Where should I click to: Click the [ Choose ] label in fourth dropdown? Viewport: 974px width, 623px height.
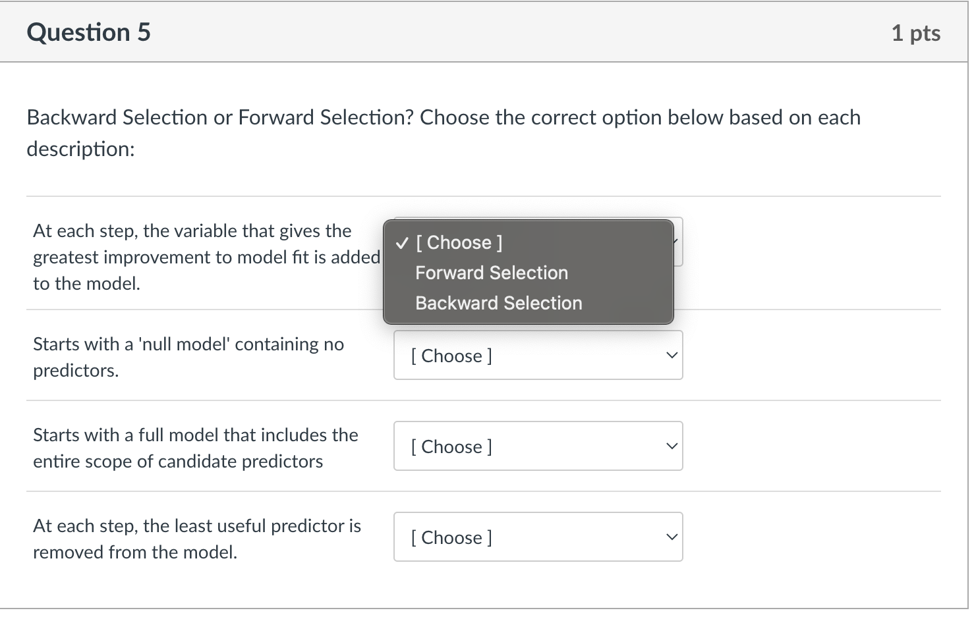pyautogui.click(x=451, y=537)
